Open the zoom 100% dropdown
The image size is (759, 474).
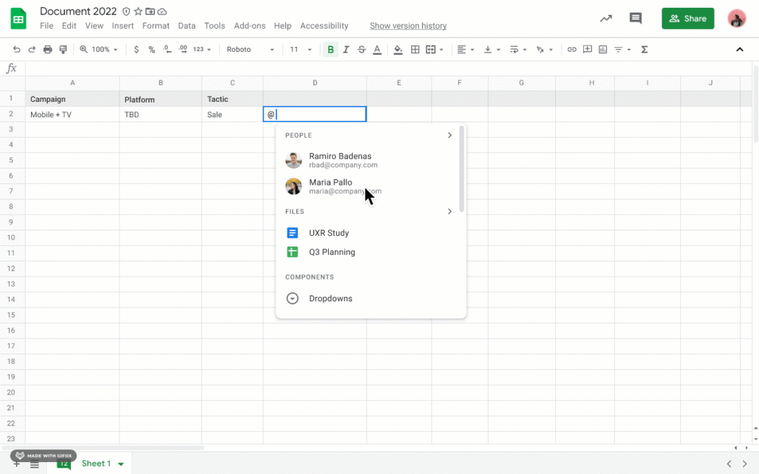pyautogui.click(x=99, y=49)
